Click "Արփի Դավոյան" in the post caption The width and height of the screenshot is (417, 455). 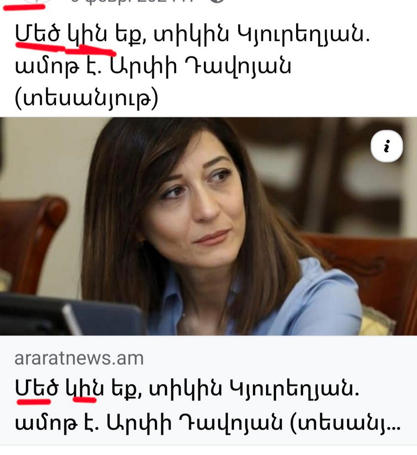point(201,67)
